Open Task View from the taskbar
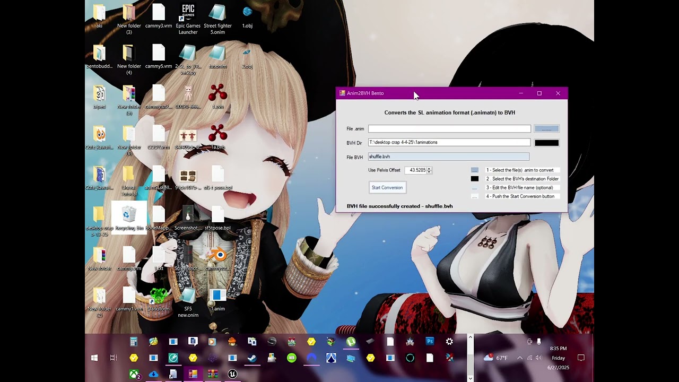This screenshot has width=679, height=382. (114, 358)
